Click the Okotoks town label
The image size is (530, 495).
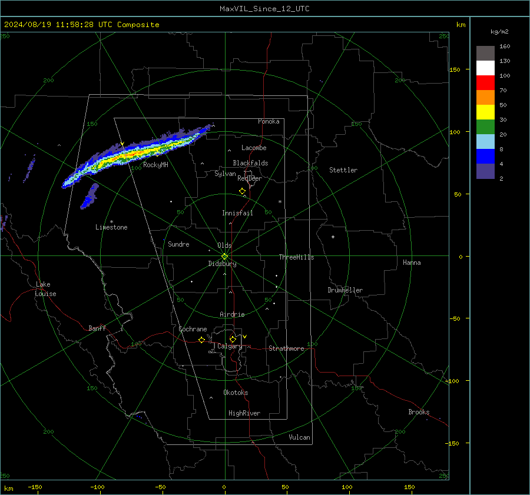pos(236,393)
